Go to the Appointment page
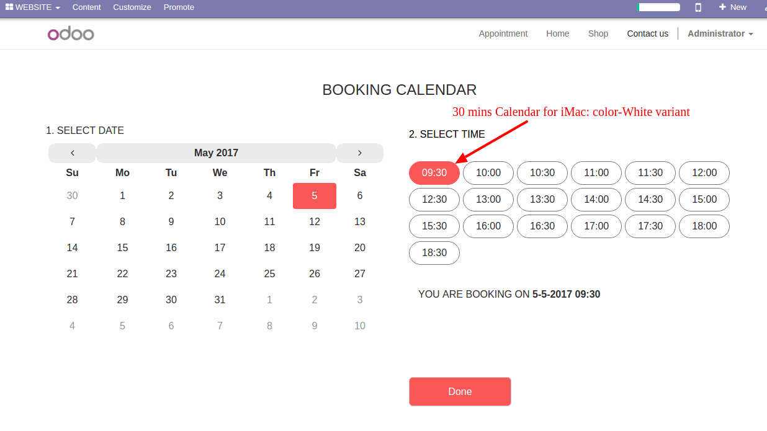This screenshot has height=431, width=767. pos(503,33)
